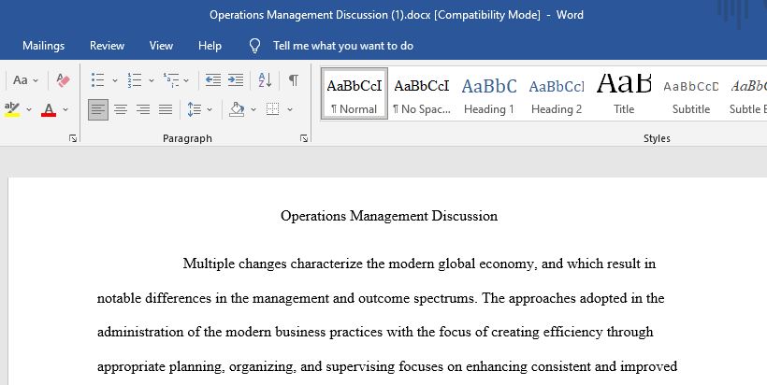Toggle align left
The width and height of the screenshot is (767, 385).
[x=98, y=109]
